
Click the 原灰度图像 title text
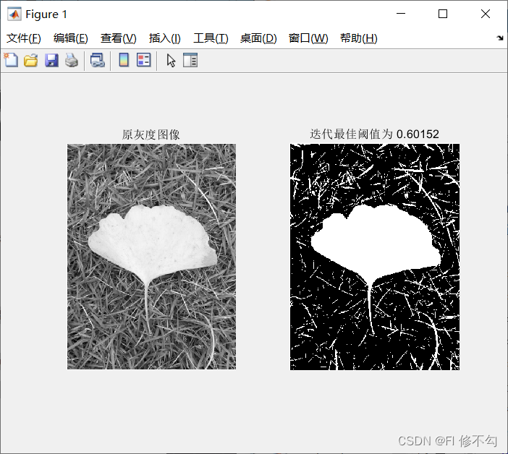click(151, 134)
